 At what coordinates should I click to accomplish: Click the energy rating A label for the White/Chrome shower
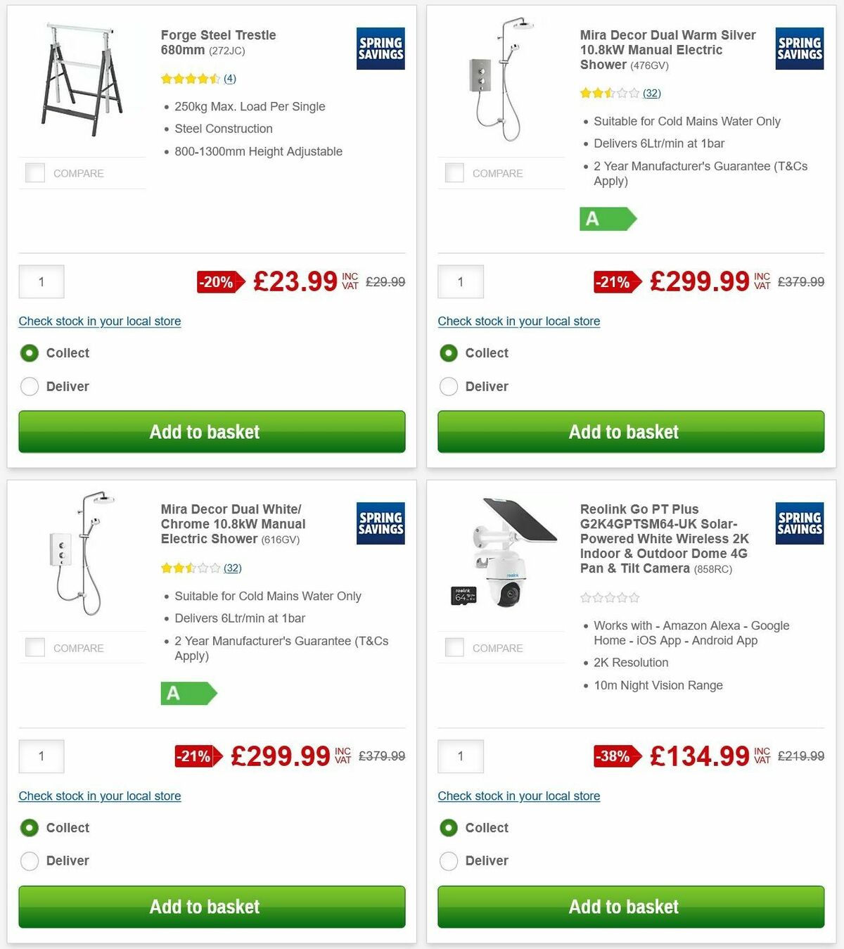(x=188, y=694)
